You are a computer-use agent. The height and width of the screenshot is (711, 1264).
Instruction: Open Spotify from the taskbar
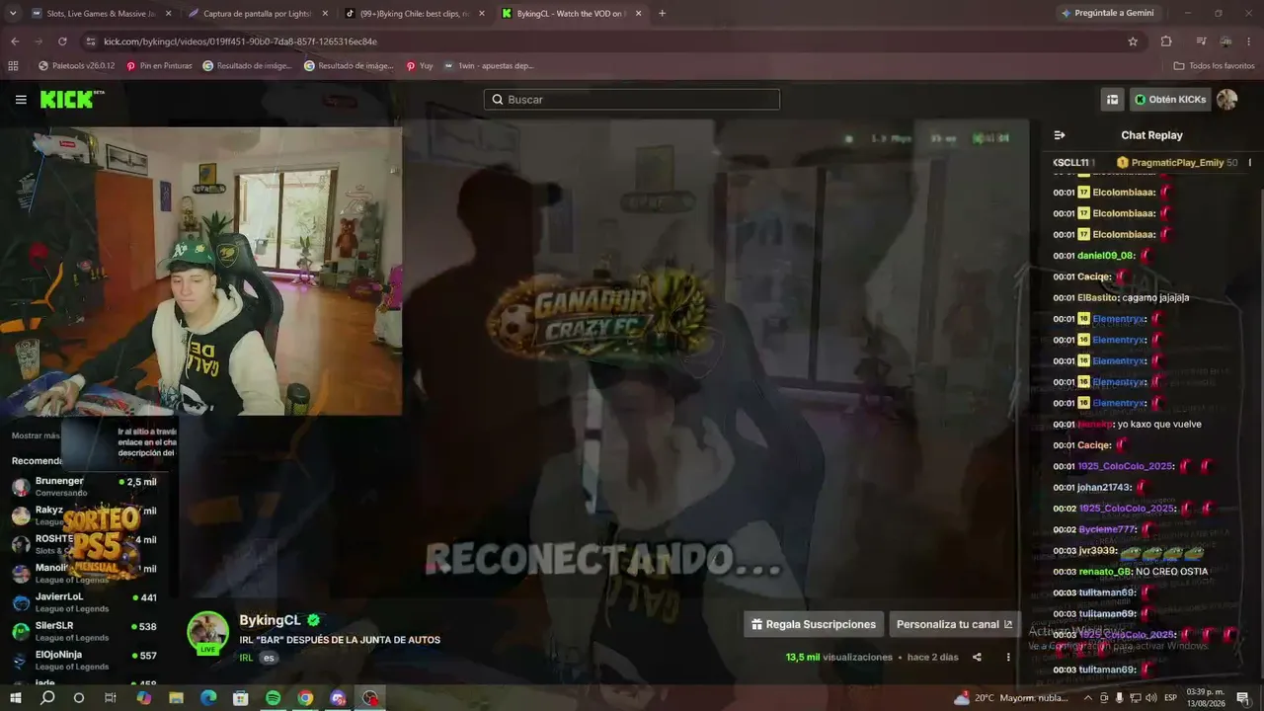274,698
